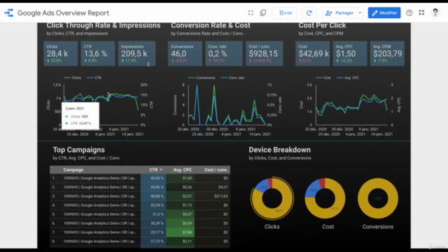Click the data freshness timer button
Image resolution: width=448 pixels, height=252 pixels.
click(284, 13)
